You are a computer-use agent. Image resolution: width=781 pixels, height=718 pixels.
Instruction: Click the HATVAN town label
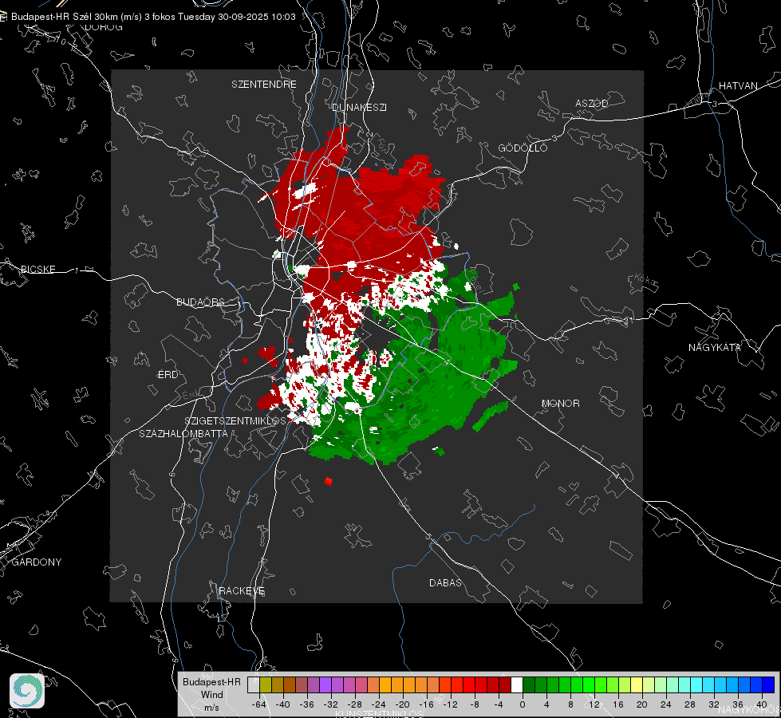[x=738, y=85]
